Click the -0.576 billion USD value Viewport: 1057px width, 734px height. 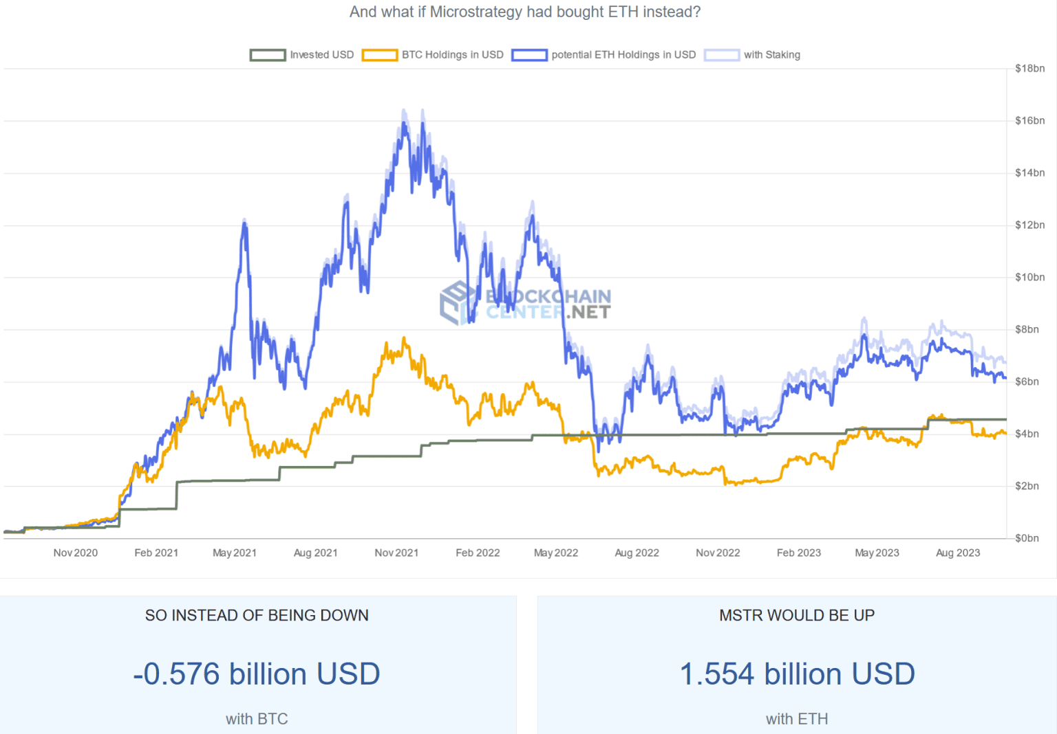(x=257, y=674)
